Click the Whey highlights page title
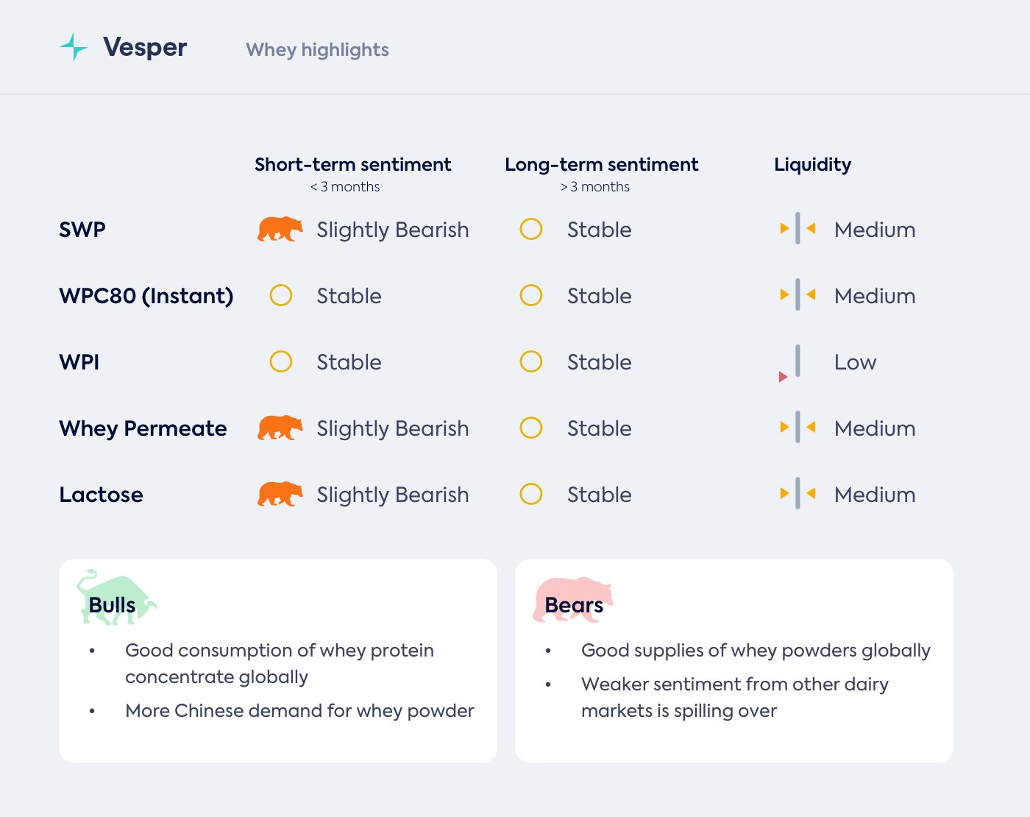This screenshot has height=817, width=1030. point(317,50)
